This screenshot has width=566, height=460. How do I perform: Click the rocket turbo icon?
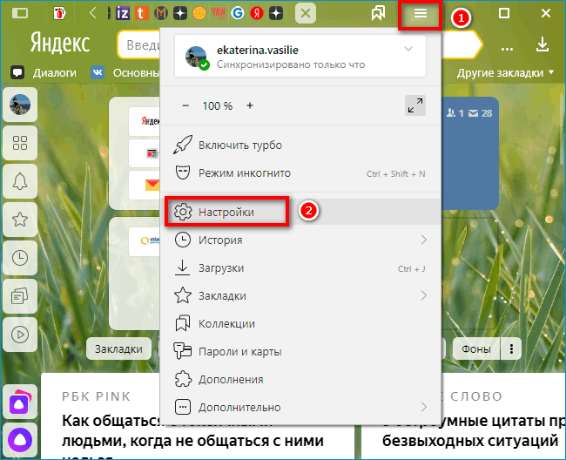[x=183, y=145]
